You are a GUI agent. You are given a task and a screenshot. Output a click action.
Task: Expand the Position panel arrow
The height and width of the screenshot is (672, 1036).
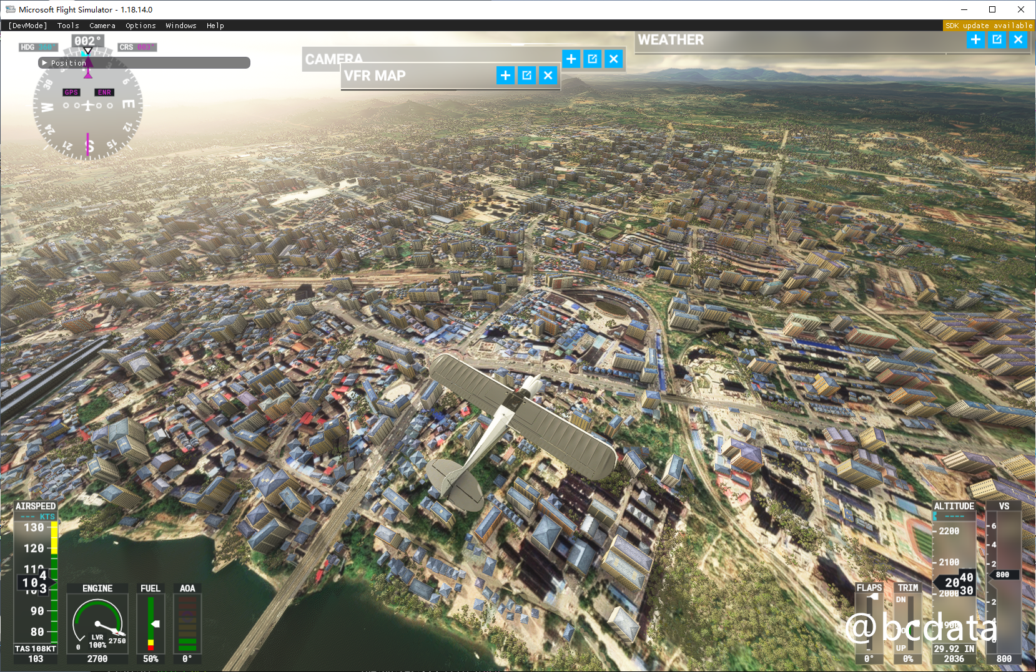[44, 63]
